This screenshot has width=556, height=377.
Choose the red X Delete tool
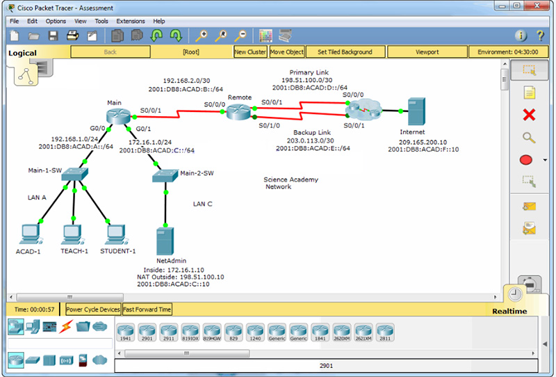click(529, 115)
